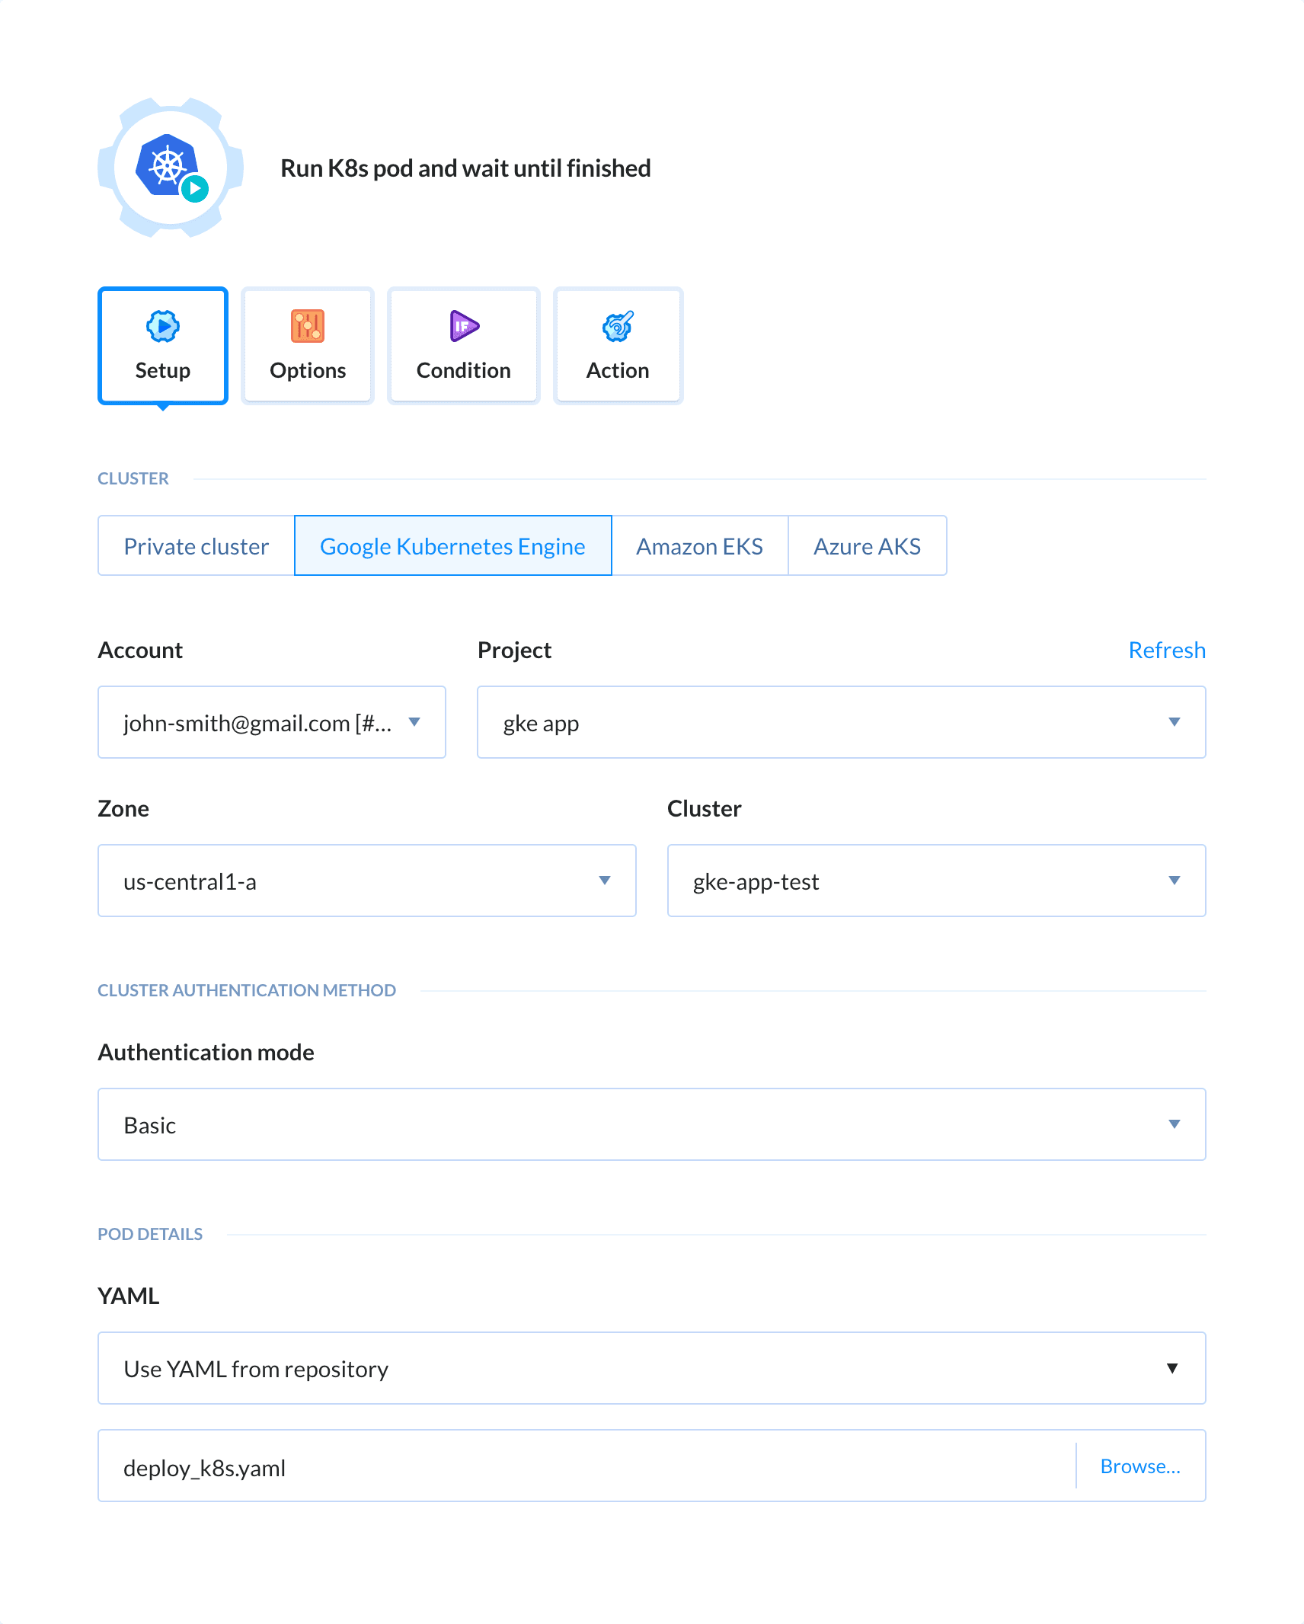The width and height of the screenshot is (1304, 1624).
Task: Click the Condition IF icon
Action: 462,327
